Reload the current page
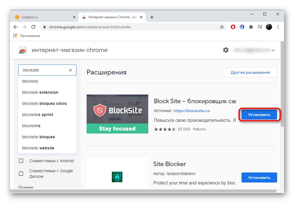294x203 pixels. coord(34,27)
